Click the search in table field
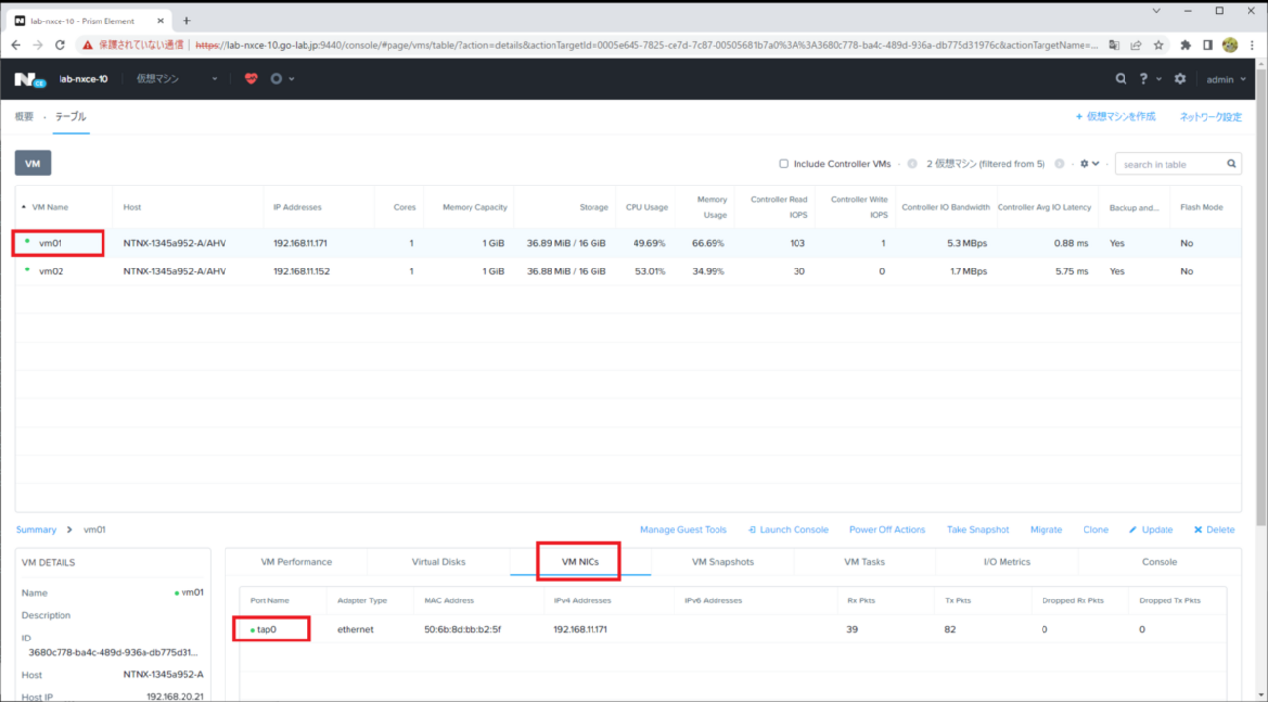 coord(1171,164)
